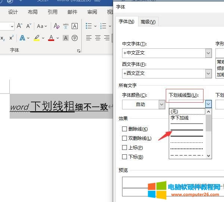Click the Text Effects outlined A icon
This screenshot has width=224, height=202.
coord(22,38)
